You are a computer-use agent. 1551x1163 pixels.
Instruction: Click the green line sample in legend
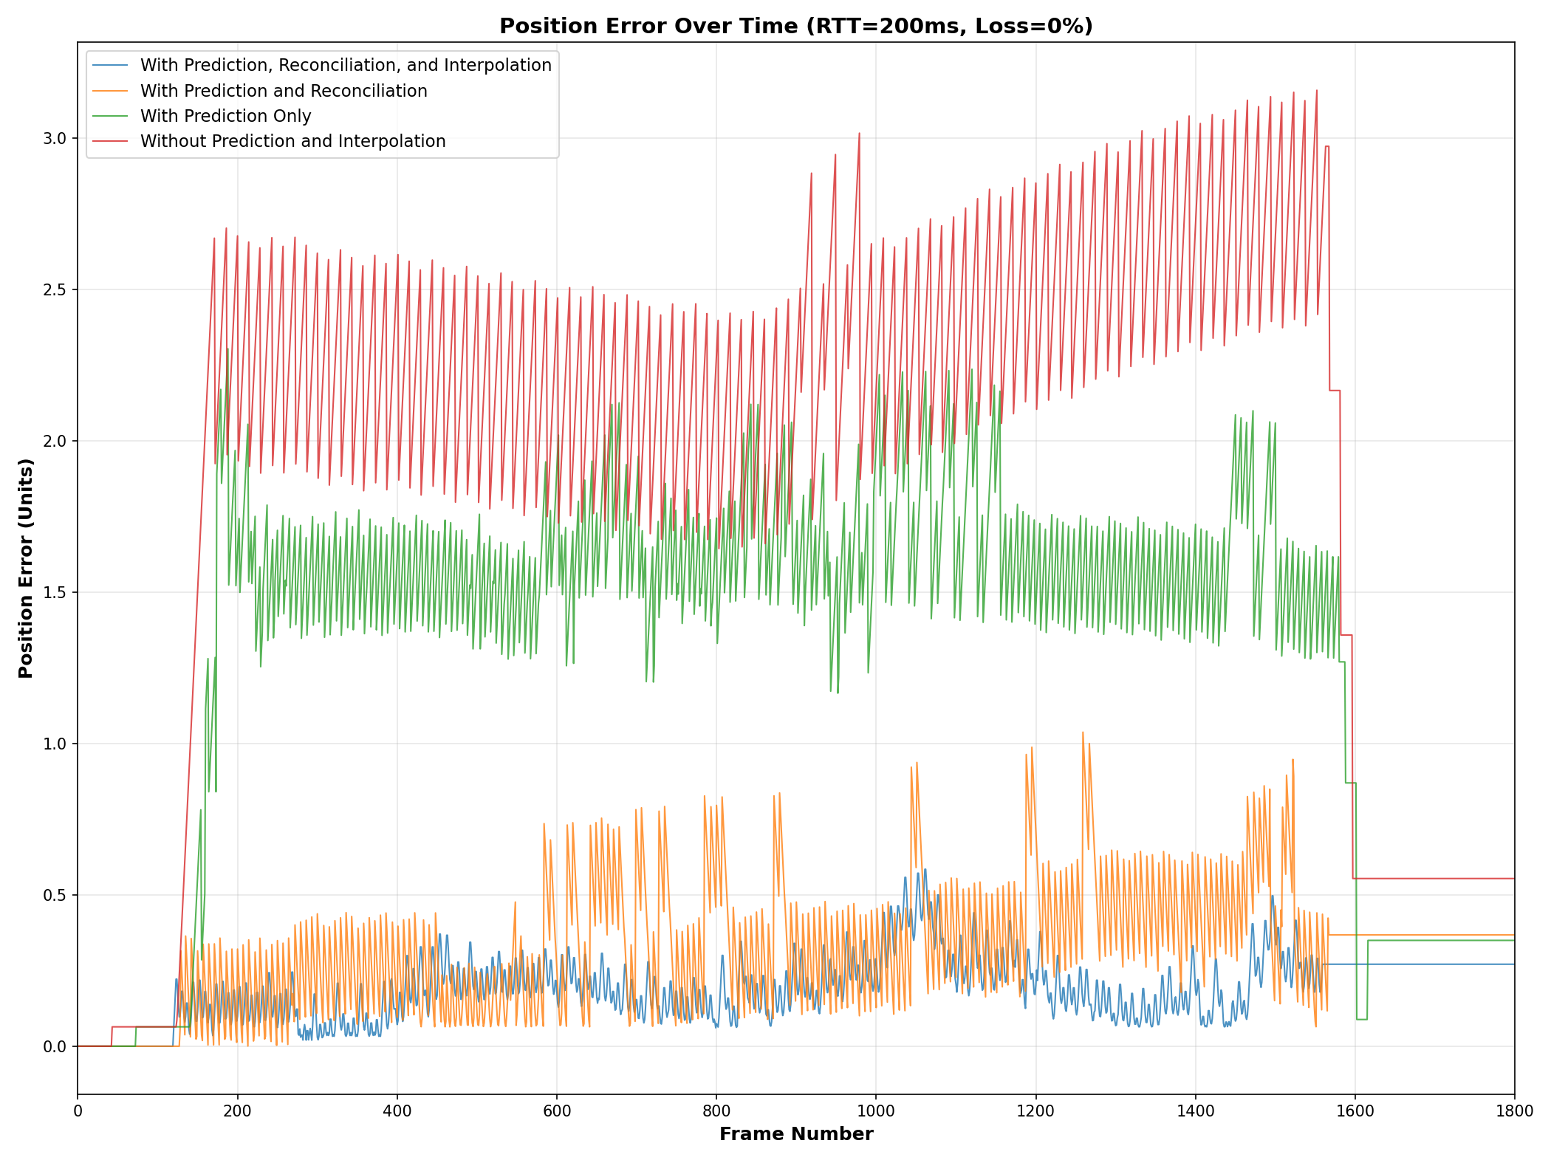click(110, 116)
